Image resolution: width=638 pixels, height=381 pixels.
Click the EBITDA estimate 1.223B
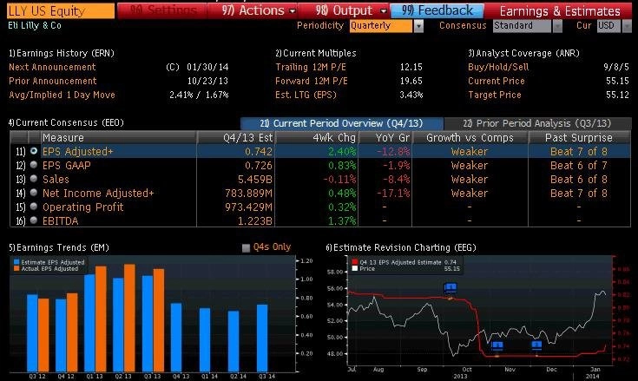(x=255, y=220)
